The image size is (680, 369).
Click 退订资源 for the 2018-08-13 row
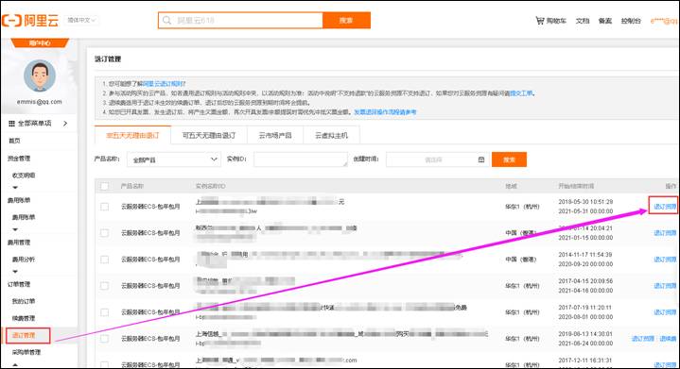pos(643,339)
